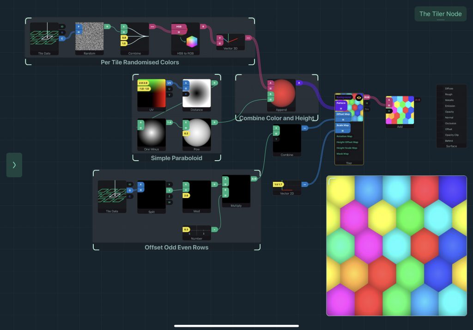The width and height of the screenshot is (473, 330).
Task: Select the Mod node
Action: tap(197, 197)
